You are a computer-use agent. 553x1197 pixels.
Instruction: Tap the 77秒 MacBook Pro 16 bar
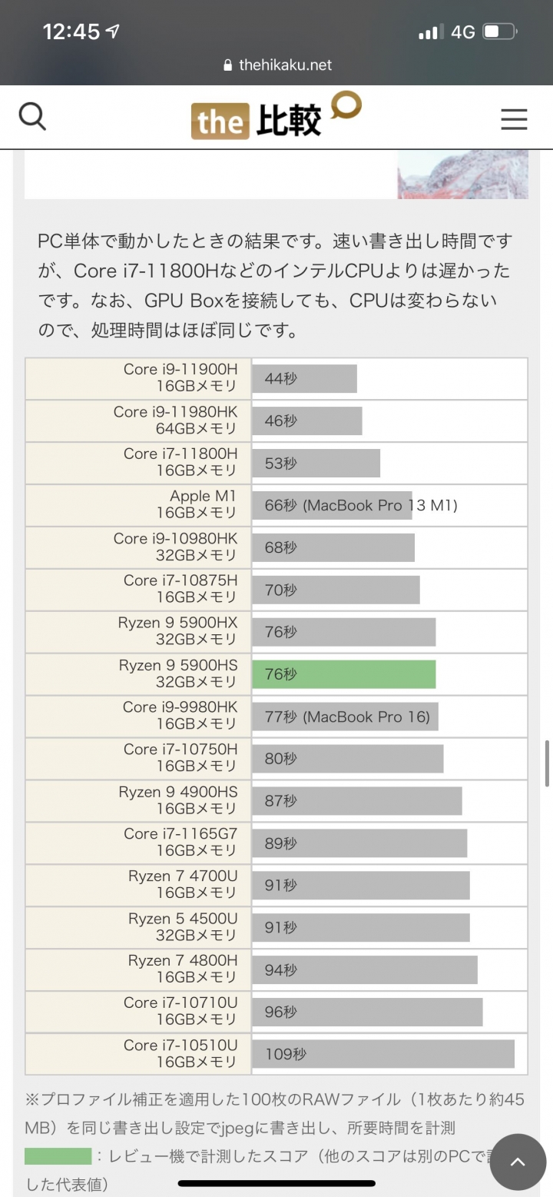tap(345, 717)
